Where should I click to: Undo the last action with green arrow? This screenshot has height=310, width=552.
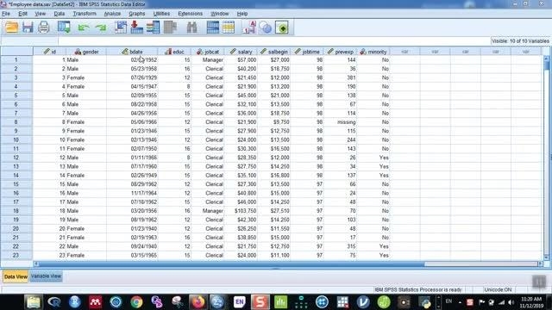click(x=84, y=28)
